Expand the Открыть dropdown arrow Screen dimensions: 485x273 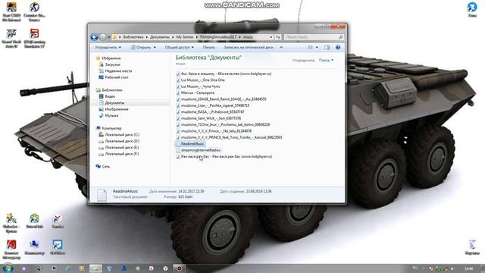(x=155, y=47)
